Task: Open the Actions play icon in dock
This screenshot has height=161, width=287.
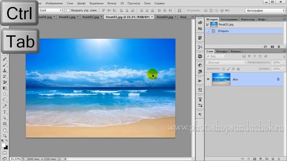Action: tap(200, 81)
